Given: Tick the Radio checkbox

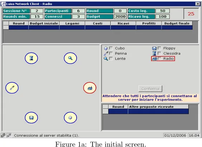Looking at the screenshot, I should click(159, 59).
